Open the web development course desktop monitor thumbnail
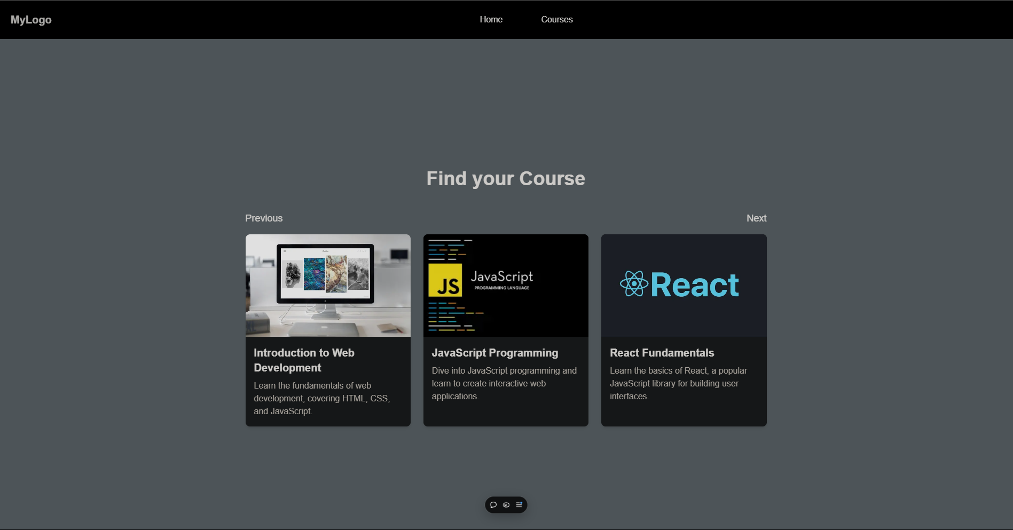1013x530 pixels. (328, 286)
